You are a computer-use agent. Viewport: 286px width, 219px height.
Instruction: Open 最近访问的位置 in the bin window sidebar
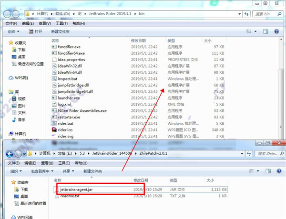tap(28, 64)
